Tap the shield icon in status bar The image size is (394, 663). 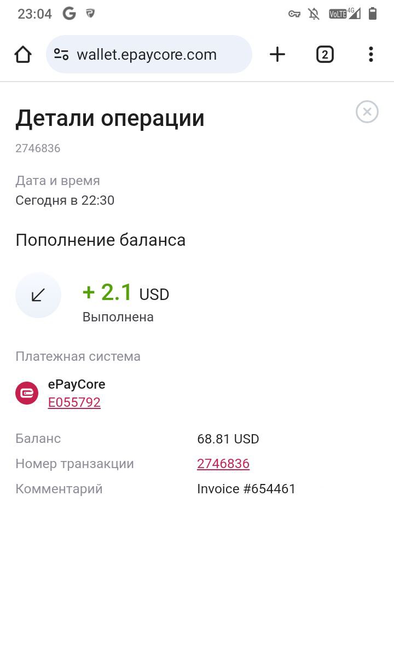(90, 14)
